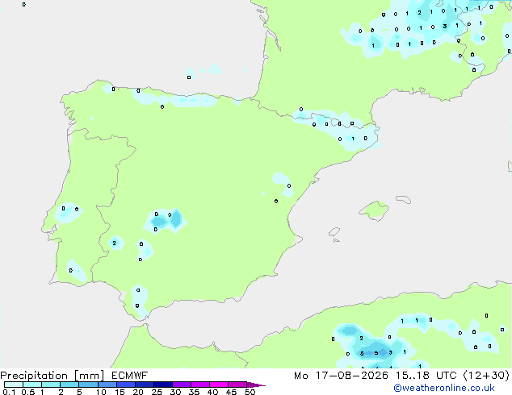Click the Ibiza island outline
The height and width of the screenshot is (395, 512).
click(334, 232)
